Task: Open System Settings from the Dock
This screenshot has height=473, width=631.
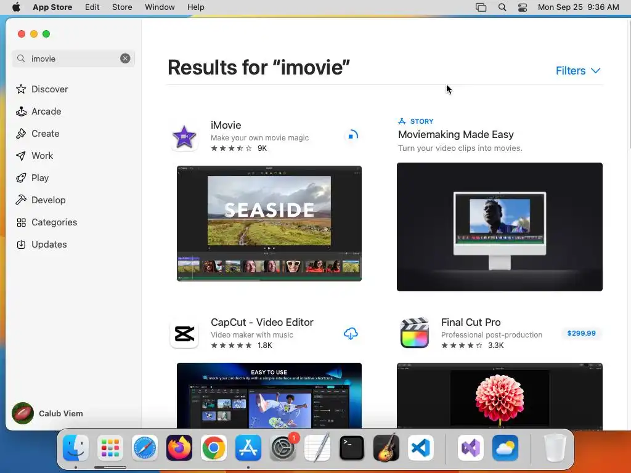Action: coord(282,448)
